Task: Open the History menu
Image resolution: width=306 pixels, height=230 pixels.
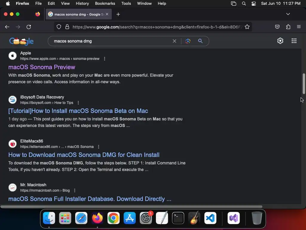Action: click(x=82, y=3)
